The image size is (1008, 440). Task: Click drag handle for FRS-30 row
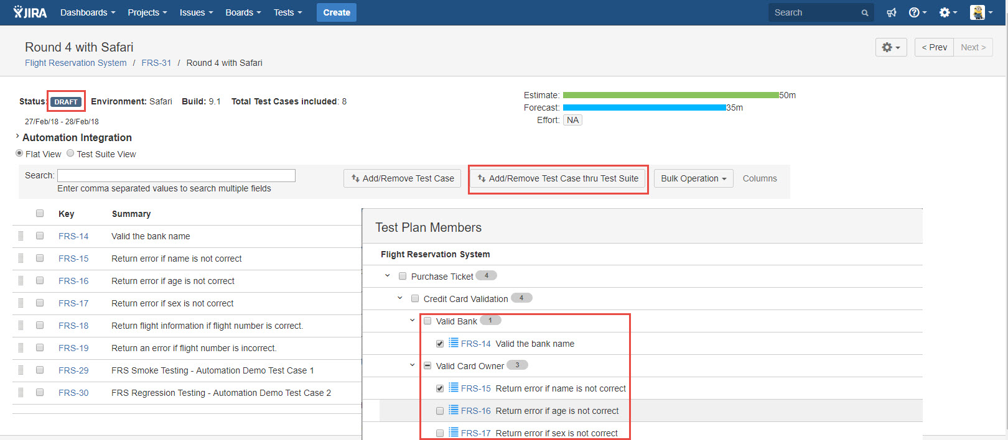pos(21,393)
